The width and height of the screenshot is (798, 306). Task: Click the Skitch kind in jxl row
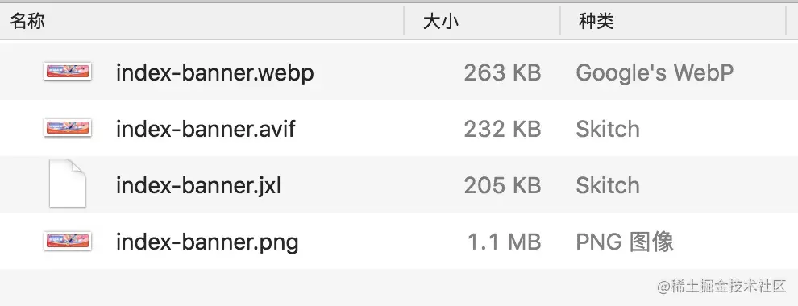(608, 185)
